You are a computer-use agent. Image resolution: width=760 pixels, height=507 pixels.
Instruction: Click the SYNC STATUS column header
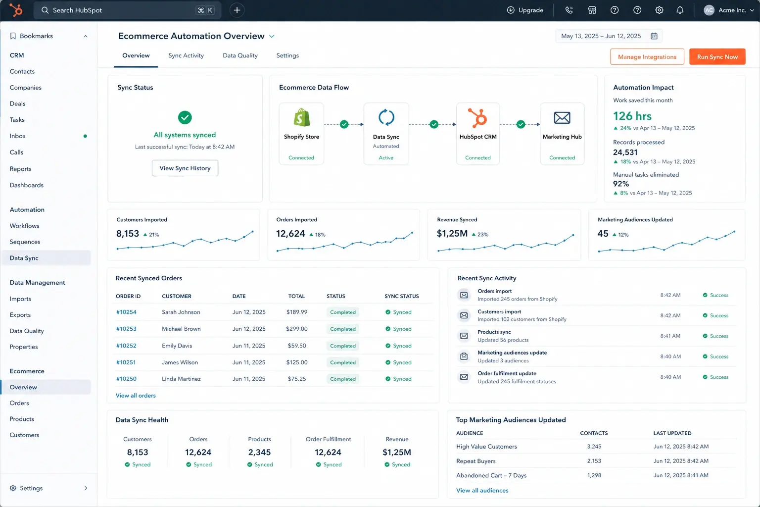402,296
